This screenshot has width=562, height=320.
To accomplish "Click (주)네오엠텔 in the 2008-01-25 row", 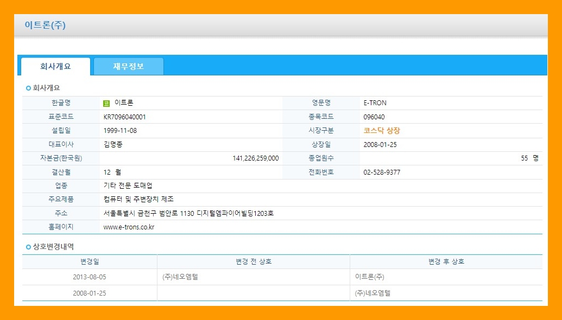I will (372, 293).
